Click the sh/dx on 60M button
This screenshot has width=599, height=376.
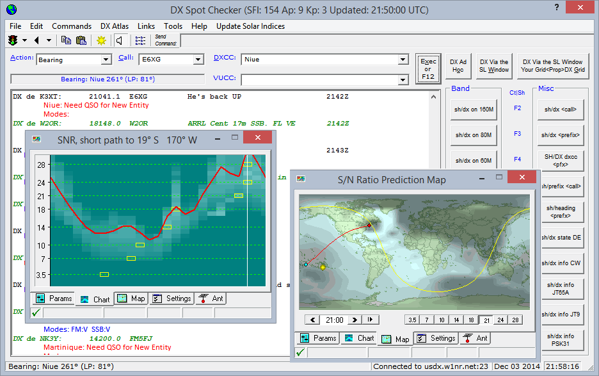[x=474, y=161]
